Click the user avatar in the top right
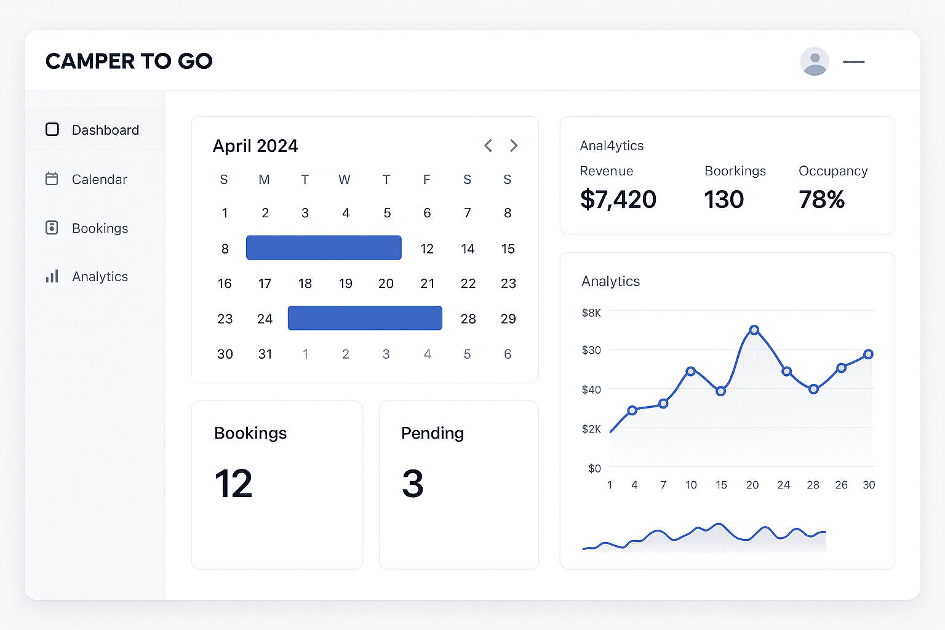Screen dimensions: 945x630 click(815, 61)
